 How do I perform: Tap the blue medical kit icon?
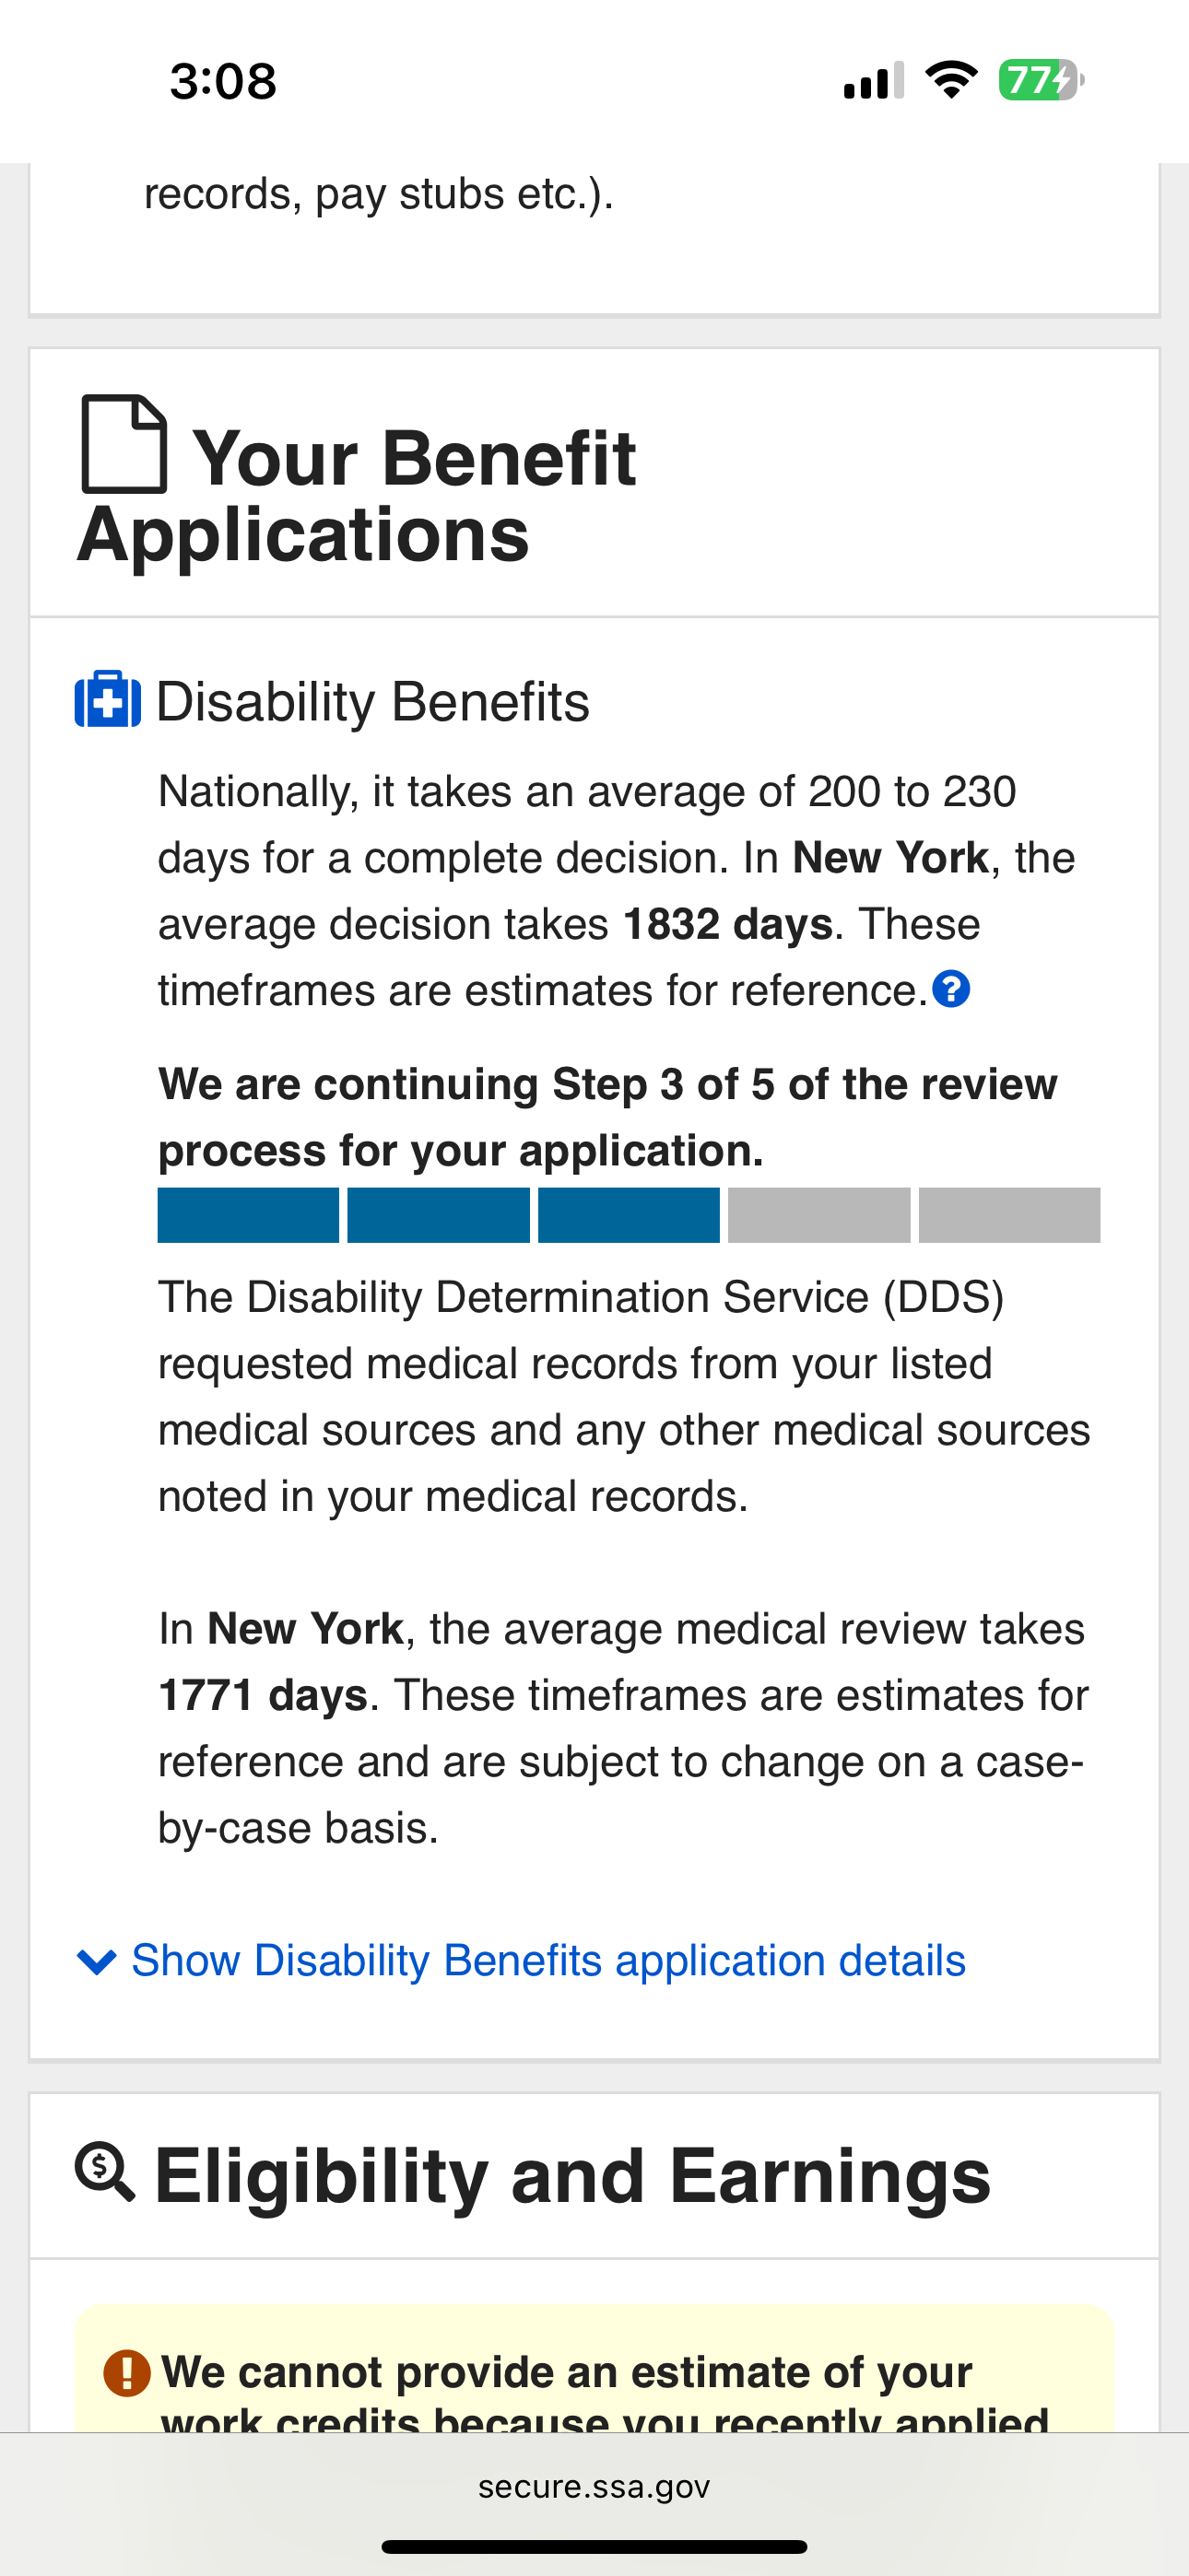108,699
